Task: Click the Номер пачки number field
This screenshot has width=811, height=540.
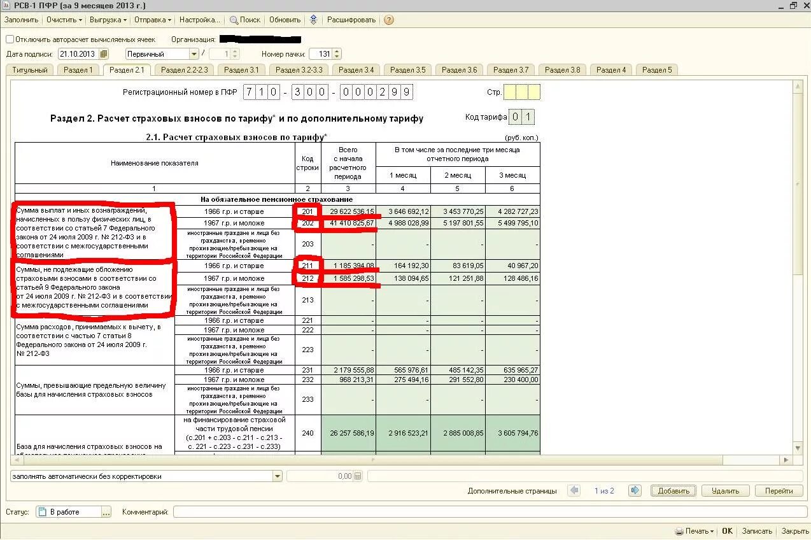Action: point(321,54)
